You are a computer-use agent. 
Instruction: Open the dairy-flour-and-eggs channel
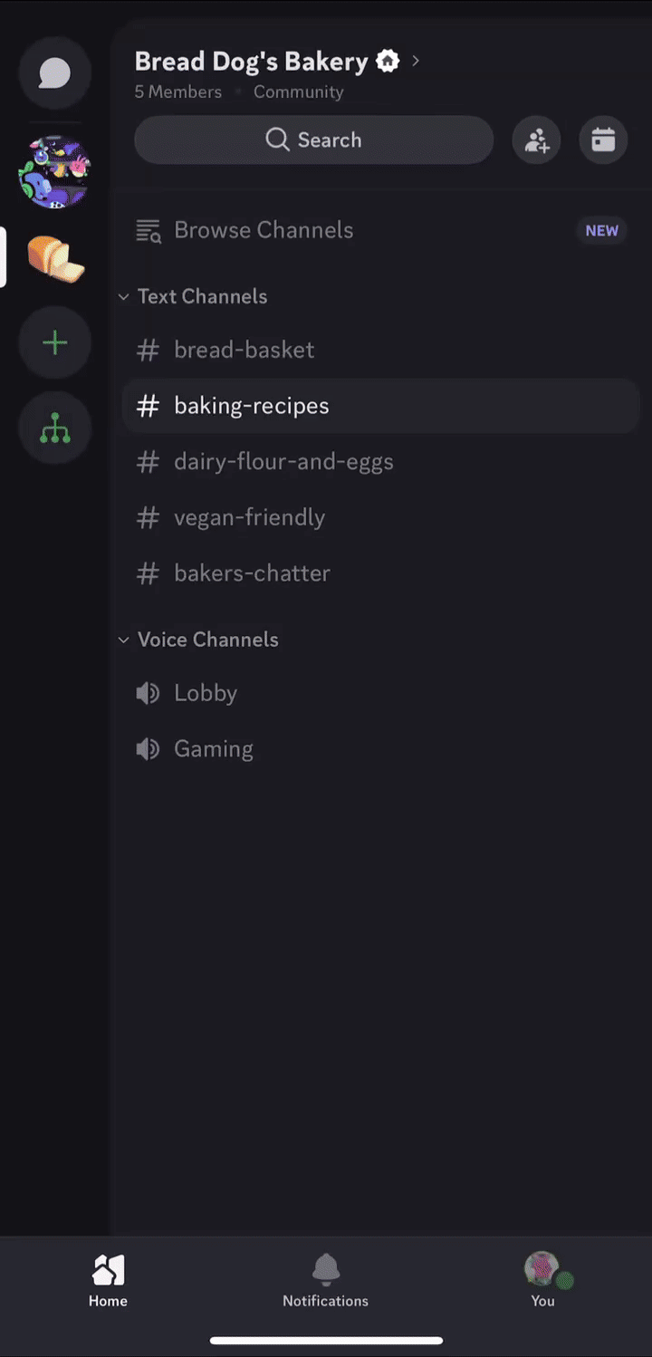pyautogui.click(x=283, y=462)
